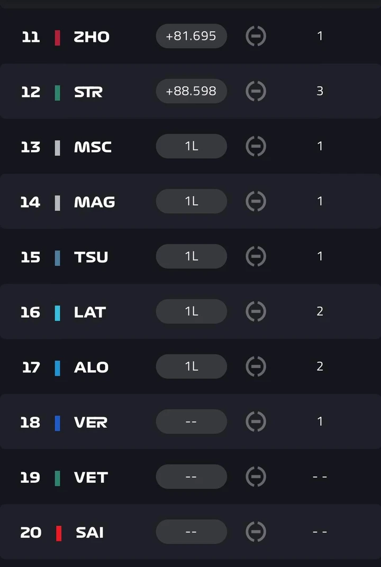Image resolution: width=381 pixels, height=567 pixels.
Task: Click the +81.695 gap pill
Action: (x=191, y=36)
